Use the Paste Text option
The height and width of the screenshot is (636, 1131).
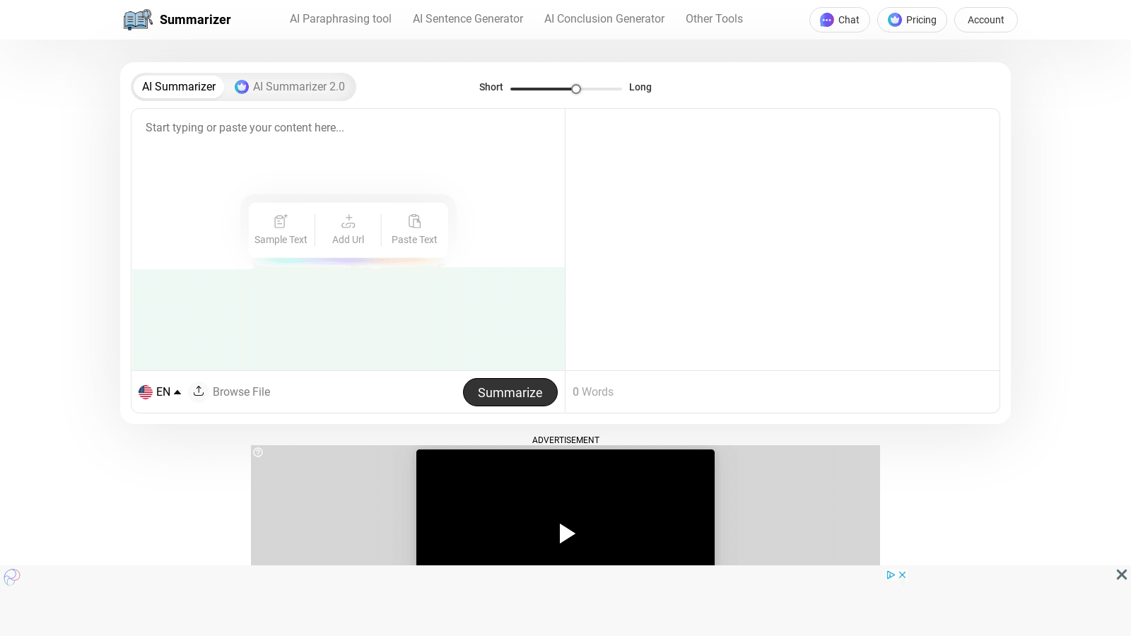pyautogui.click(x=414, y=230)
